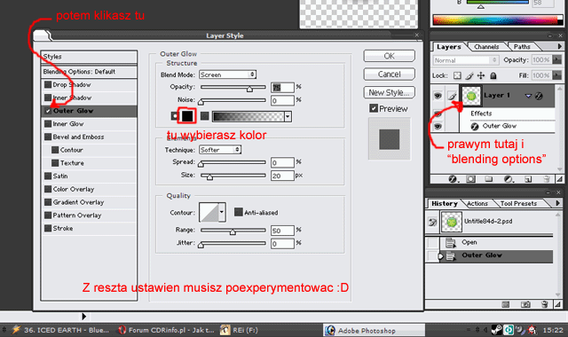
Task: Click the Outer Glow state icon in History
Action: click(x=450, y=256)
